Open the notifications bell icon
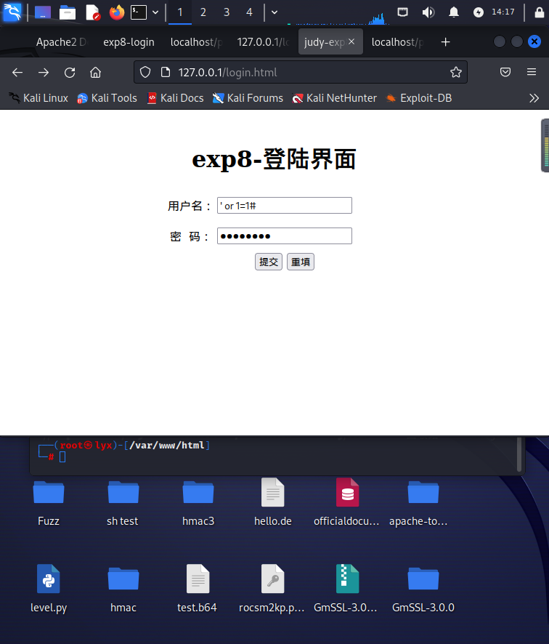This screenshot has width=549, height=644. [453, 12]
